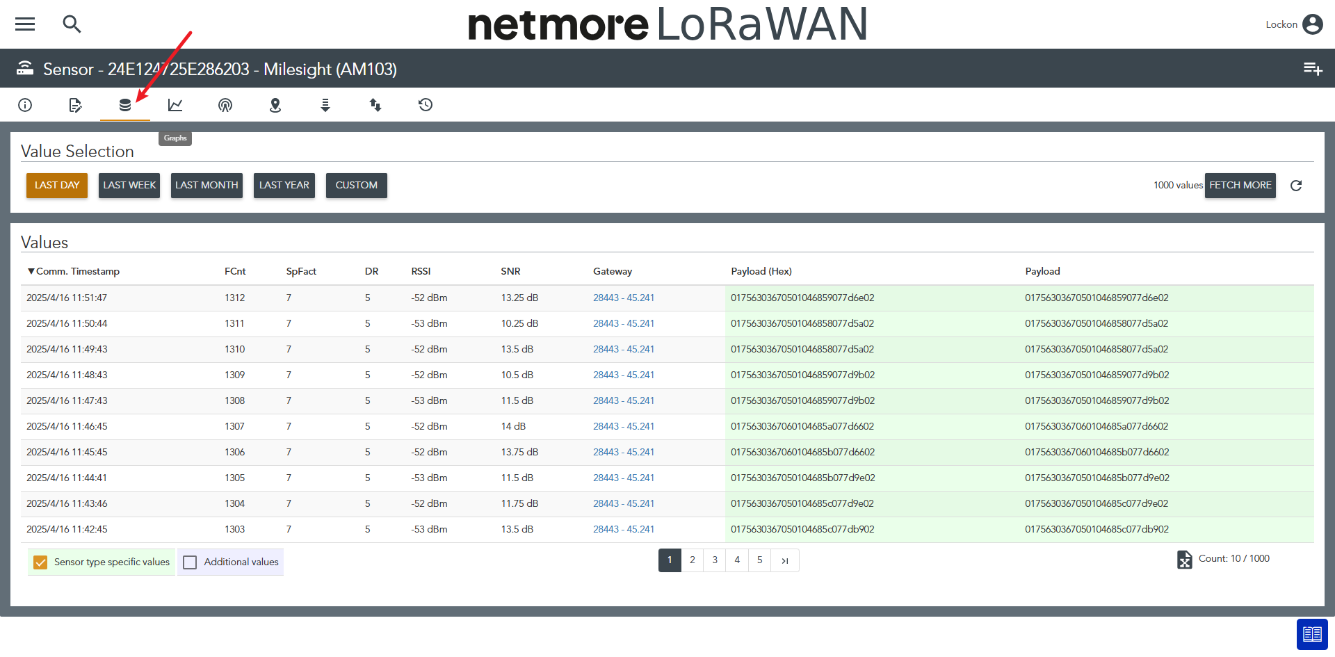This screenshot has height=657, width=1335.
Task: Open gateway link in the 11:50:44 row
Action: tap(624, 323)
